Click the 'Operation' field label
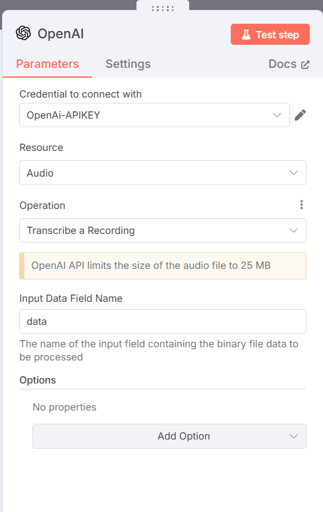This screenshot has width=323, height=512. click(42, 206)
